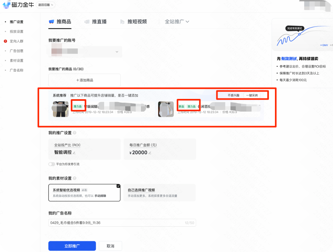Enable the 平台为你发券引流 toggle
Screen dimensions: 333x252
52,164
